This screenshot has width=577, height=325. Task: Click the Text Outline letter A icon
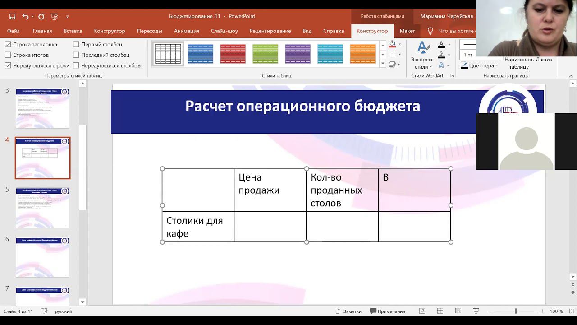tap(441, 55)
